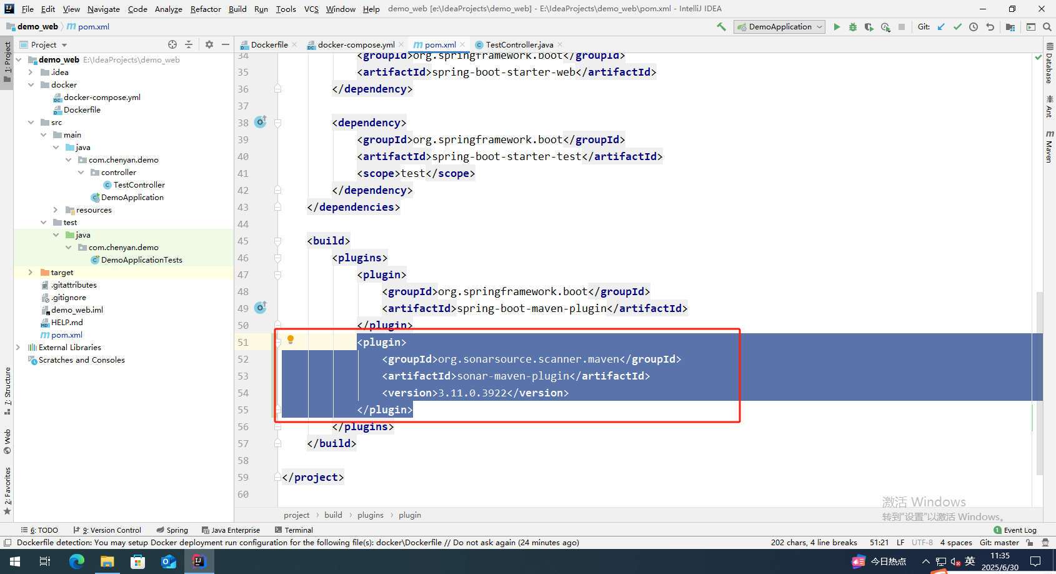Open Run Anything toolbar icon
1056x574 pixels.
[1031, 27]
